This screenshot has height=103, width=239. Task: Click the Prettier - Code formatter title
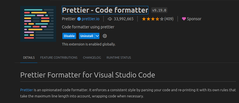tap(105, 10)
